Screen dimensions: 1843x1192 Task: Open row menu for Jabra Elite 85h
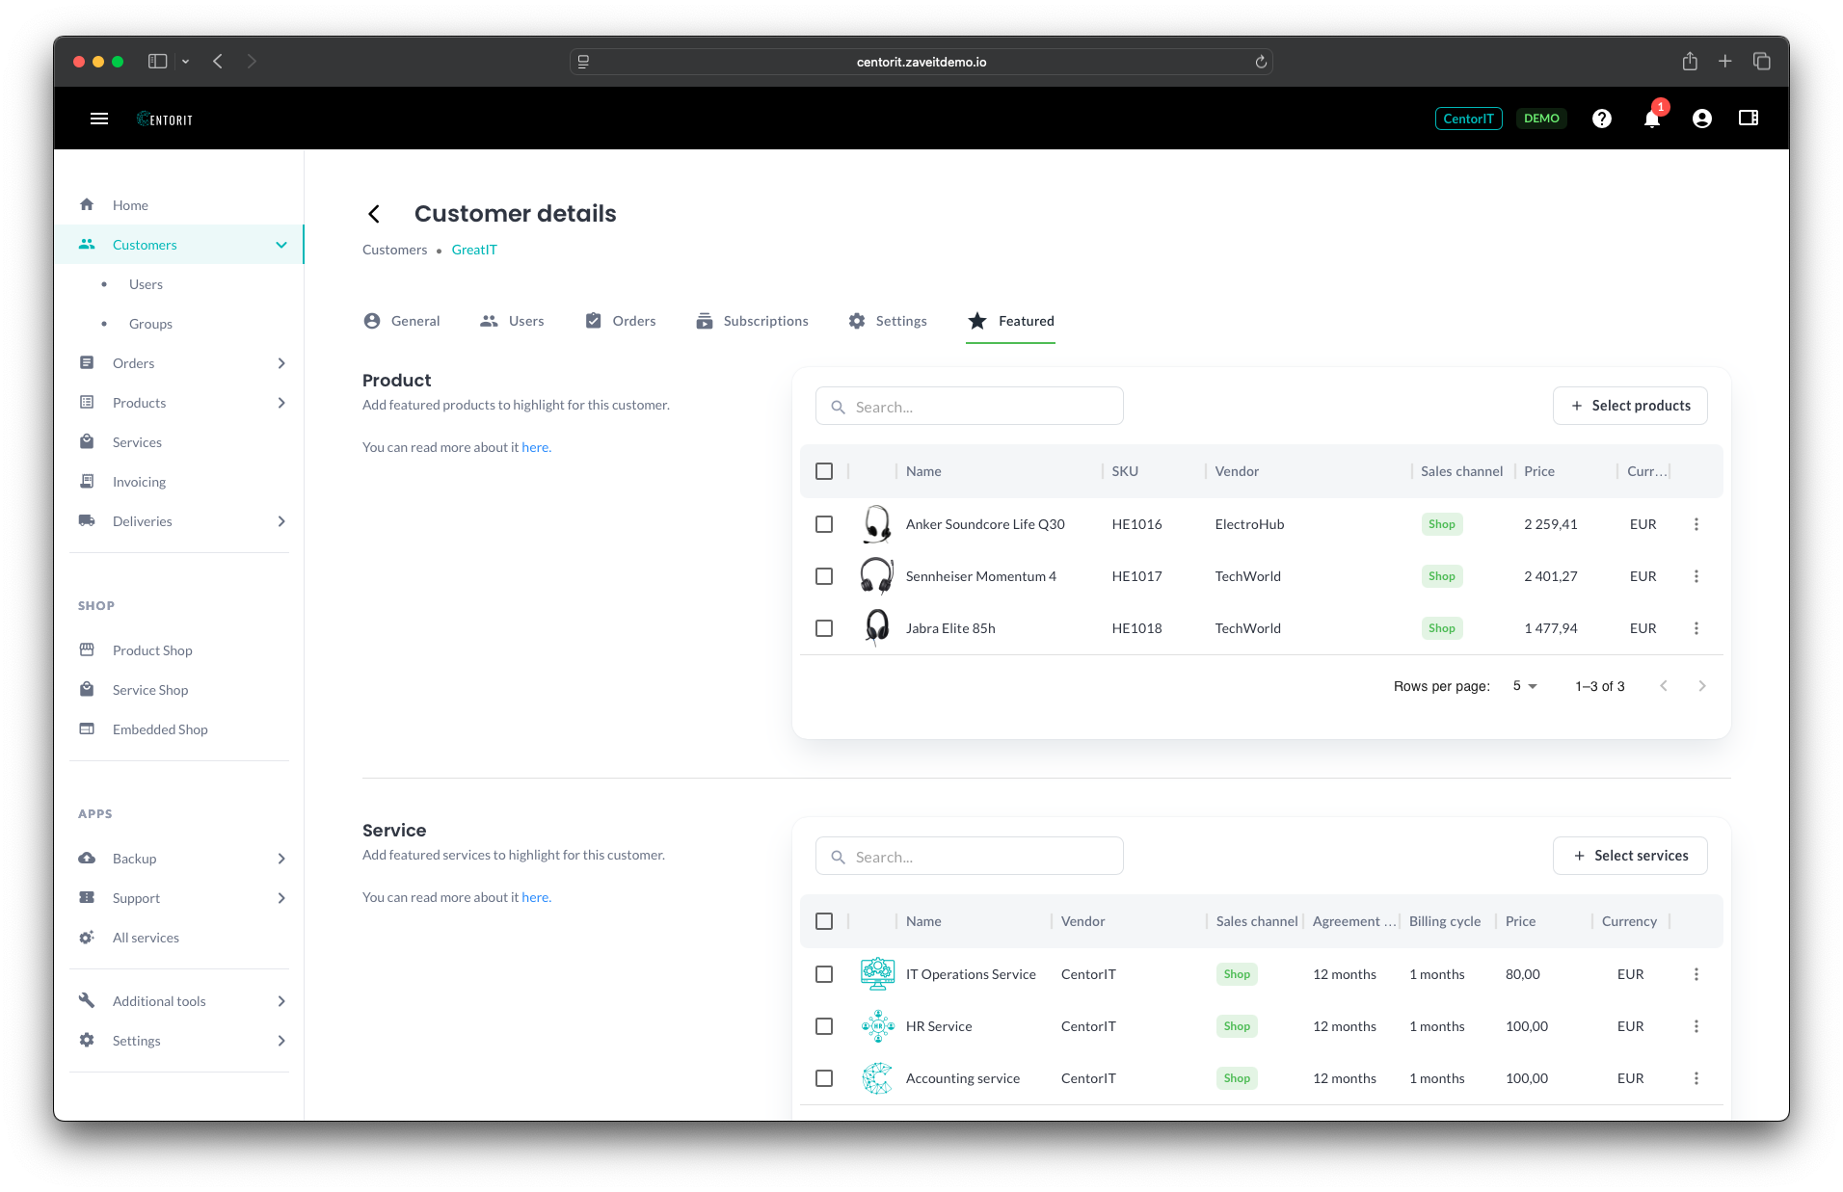tap(1696, 628)
